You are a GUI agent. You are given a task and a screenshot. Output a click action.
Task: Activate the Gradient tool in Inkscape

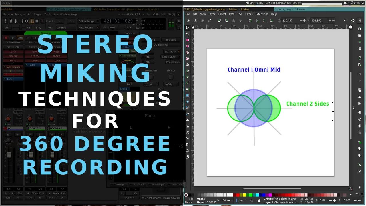pyautogui.click(x=187, y=95)
